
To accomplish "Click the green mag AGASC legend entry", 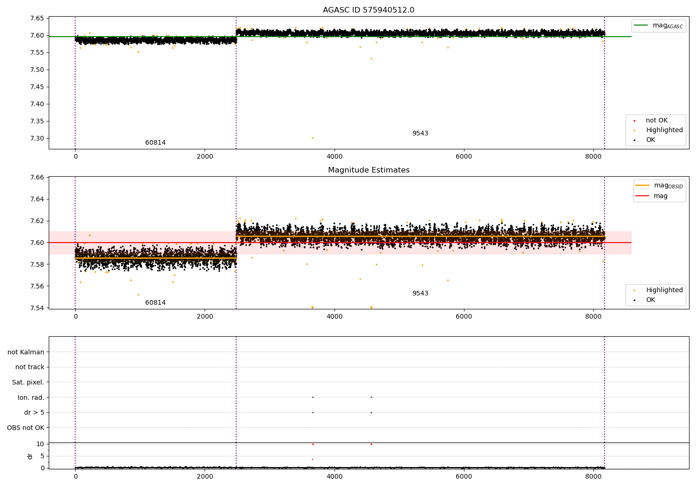I will [x=658, y=26].
